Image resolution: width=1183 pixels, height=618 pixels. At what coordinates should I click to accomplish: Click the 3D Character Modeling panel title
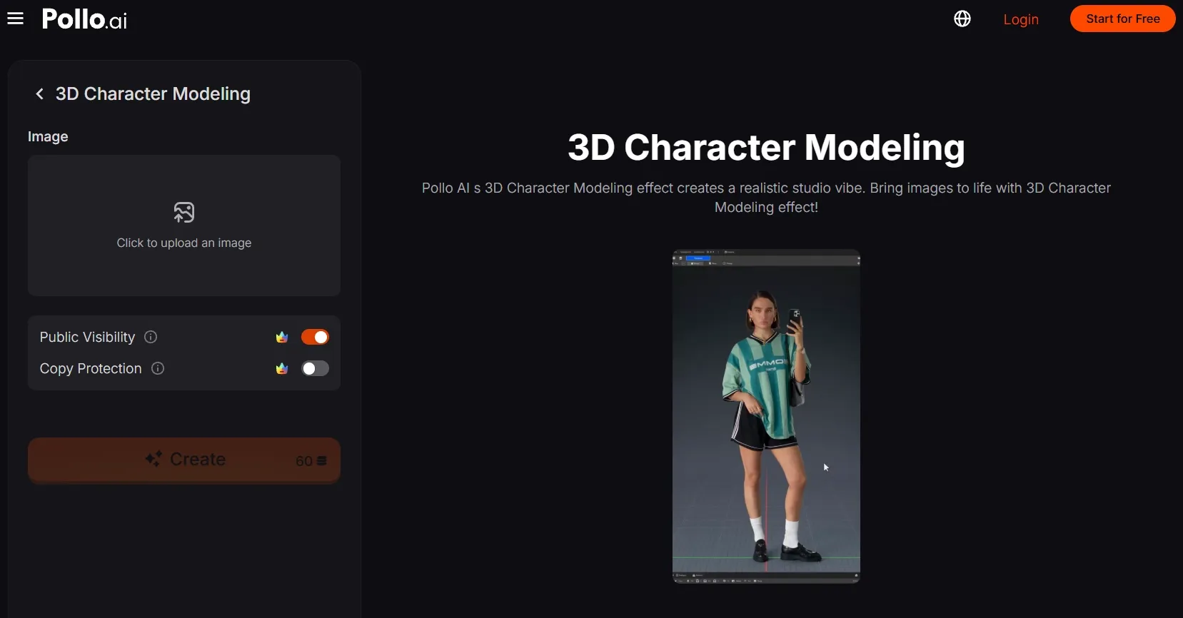153,93
